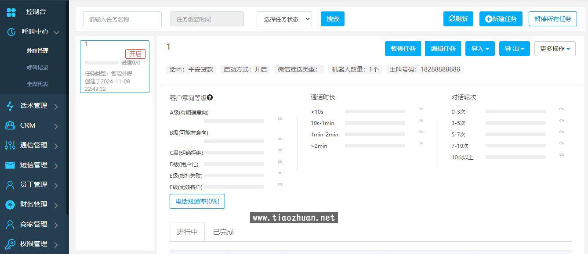Click the A级(有明确意向) progress bar
The image size is (588, 254).
pyautogui.click(x=233, y=121)
